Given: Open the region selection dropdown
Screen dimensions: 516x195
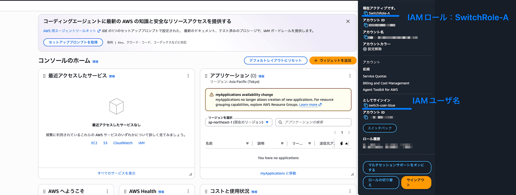Looking at the screenshot, I should point(239,122).
